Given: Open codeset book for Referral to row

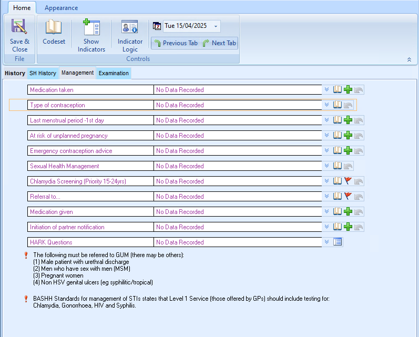Looking at the screenshot, I should point(337,196).
